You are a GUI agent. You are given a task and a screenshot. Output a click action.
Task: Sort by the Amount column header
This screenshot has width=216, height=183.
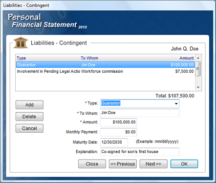[x=187, y=58]
